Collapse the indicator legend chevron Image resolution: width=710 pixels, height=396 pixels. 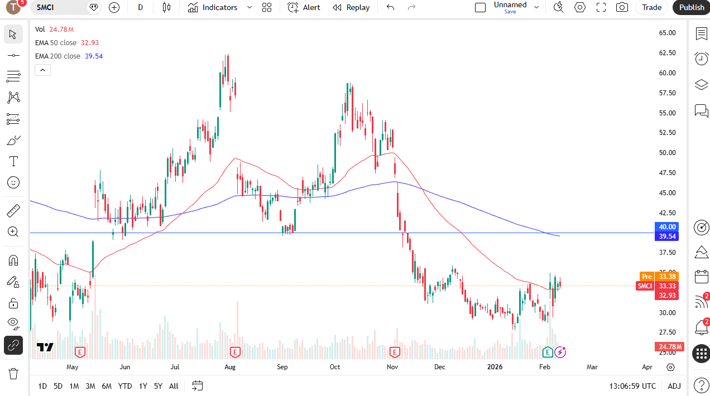42,70
